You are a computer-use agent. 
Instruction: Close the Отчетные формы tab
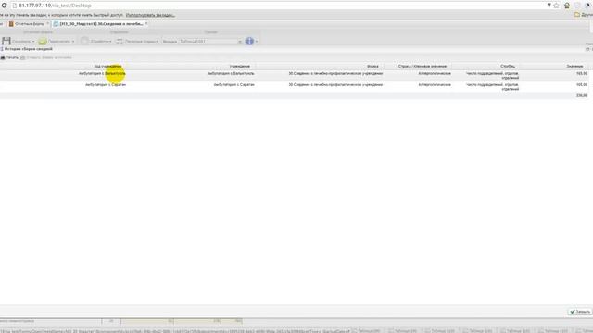coord(47,23)
